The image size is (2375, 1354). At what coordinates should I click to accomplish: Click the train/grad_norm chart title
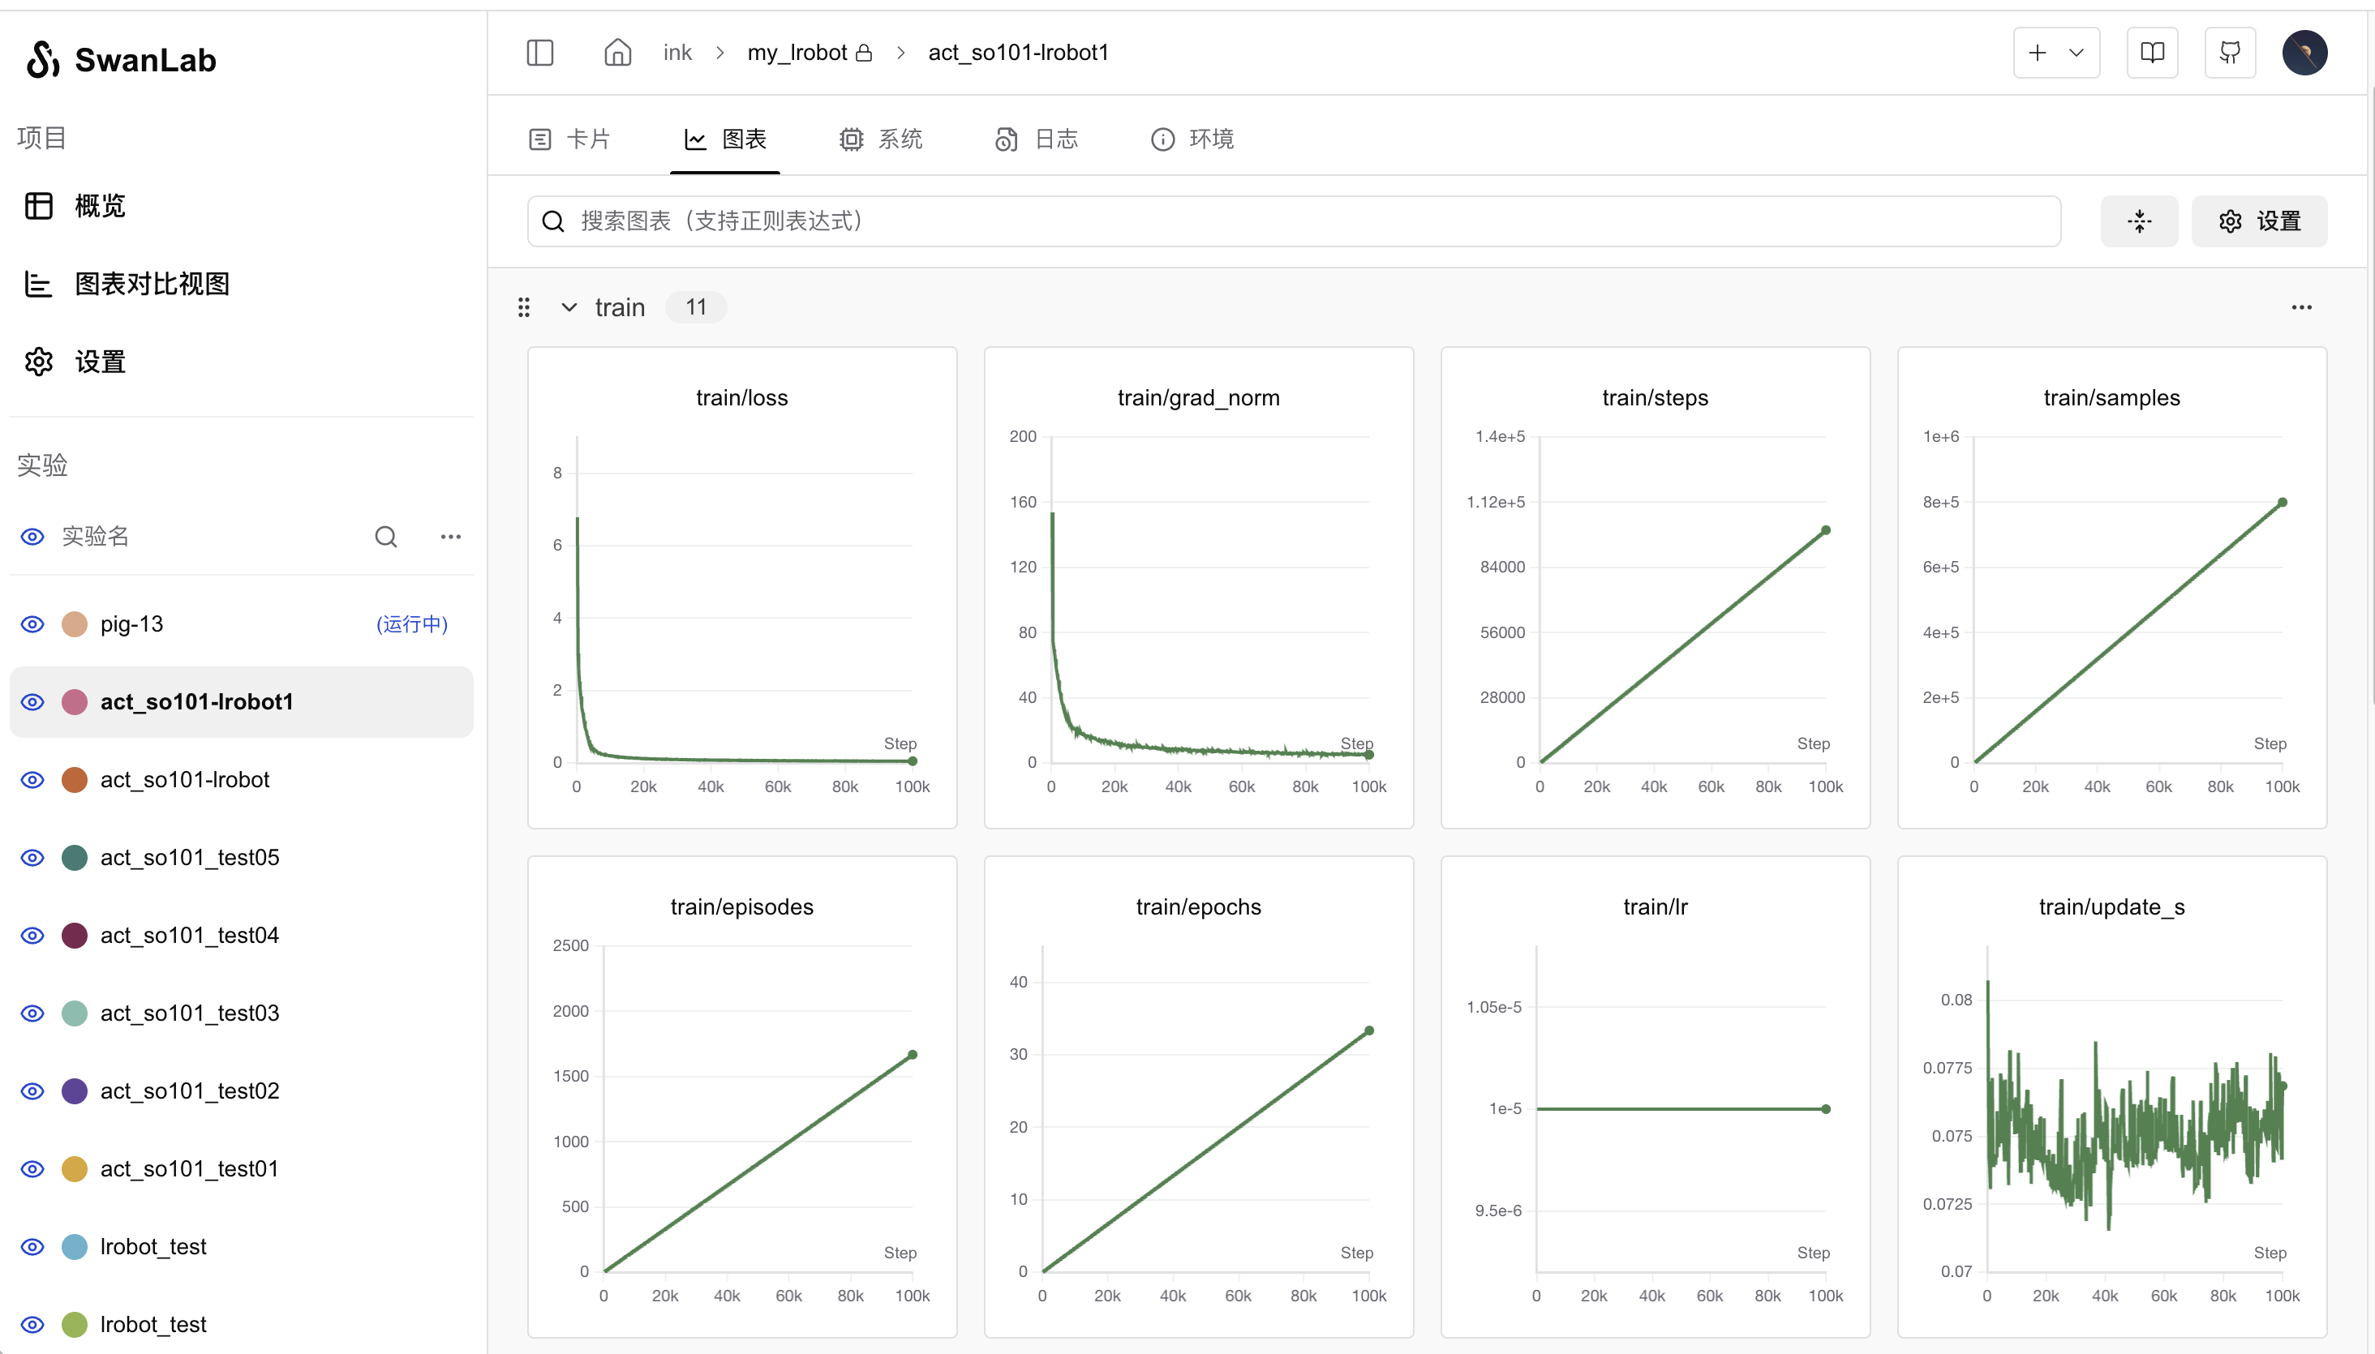[1198, 398]
